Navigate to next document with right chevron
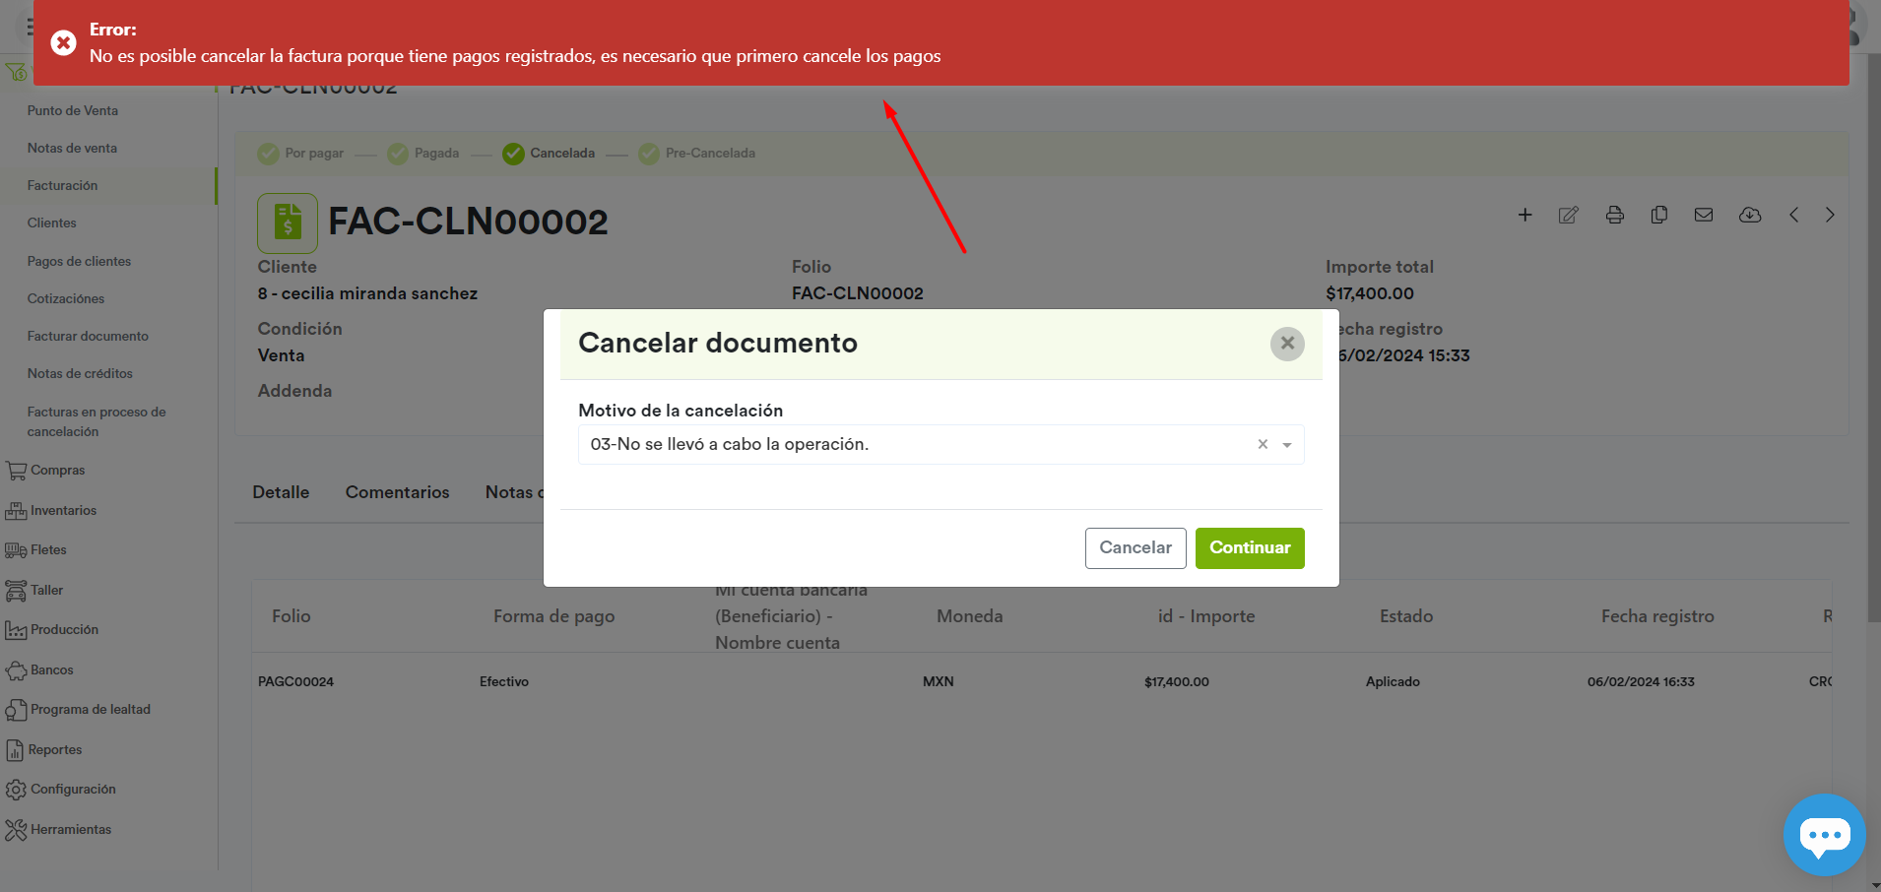 click(1830, 215)
